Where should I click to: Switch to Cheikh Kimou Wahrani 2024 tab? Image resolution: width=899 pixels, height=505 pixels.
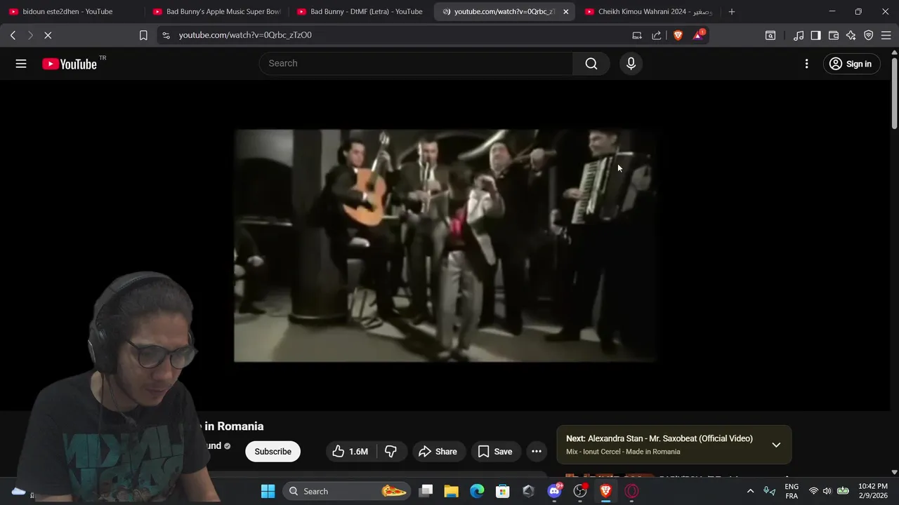(x=649, y=12)
